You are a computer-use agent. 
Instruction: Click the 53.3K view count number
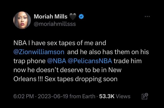106,96
